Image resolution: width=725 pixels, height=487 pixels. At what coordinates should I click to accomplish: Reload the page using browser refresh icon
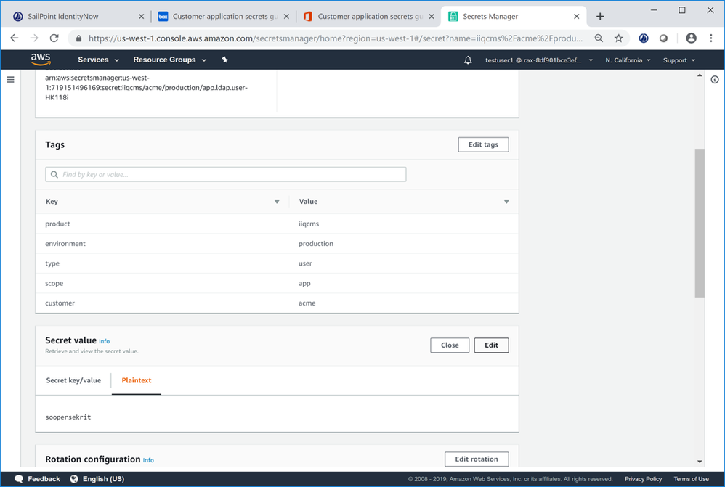[x=54, y=38]
